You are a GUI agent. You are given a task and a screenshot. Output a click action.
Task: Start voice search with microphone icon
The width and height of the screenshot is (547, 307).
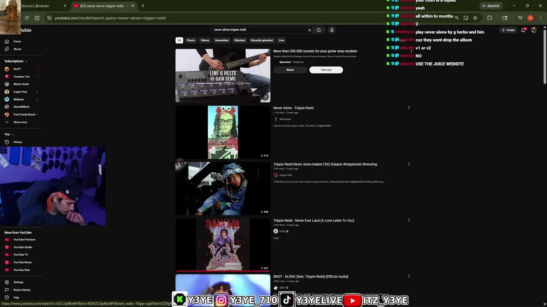(x=332, y=30)
